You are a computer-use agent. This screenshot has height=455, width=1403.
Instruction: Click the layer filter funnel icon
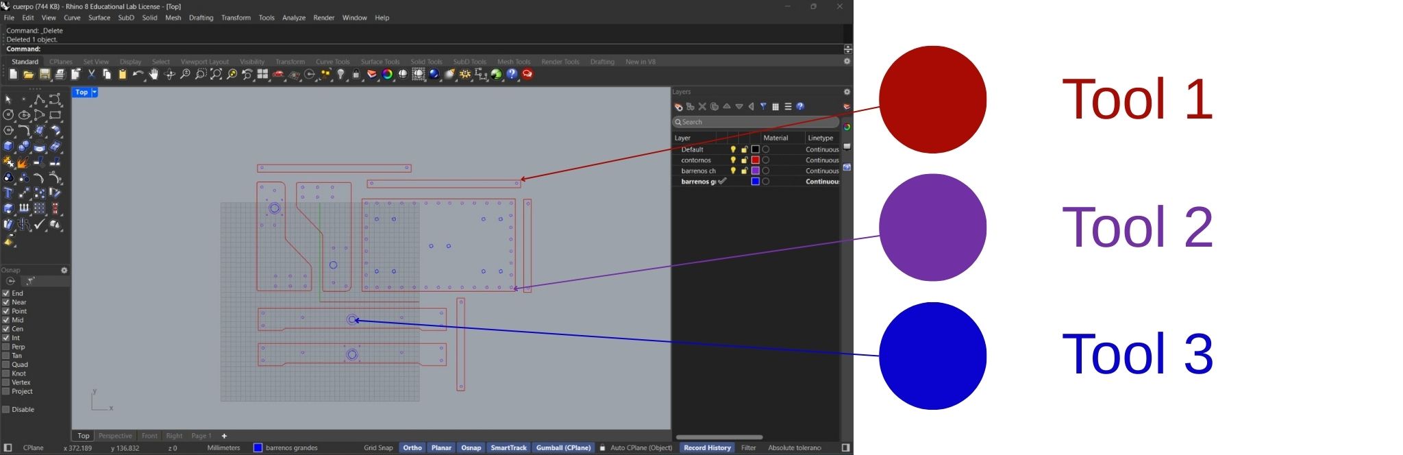tap(763, 107)
